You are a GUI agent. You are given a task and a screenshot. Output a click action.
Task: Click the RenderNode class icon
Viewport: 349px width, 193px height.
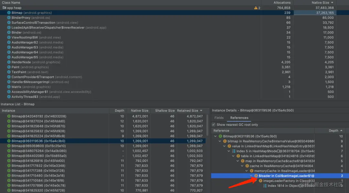(9, 62)
